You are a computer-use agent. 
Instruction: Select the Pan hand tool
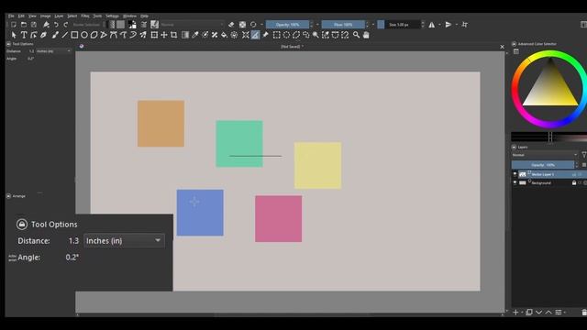(x=366, y=35)
